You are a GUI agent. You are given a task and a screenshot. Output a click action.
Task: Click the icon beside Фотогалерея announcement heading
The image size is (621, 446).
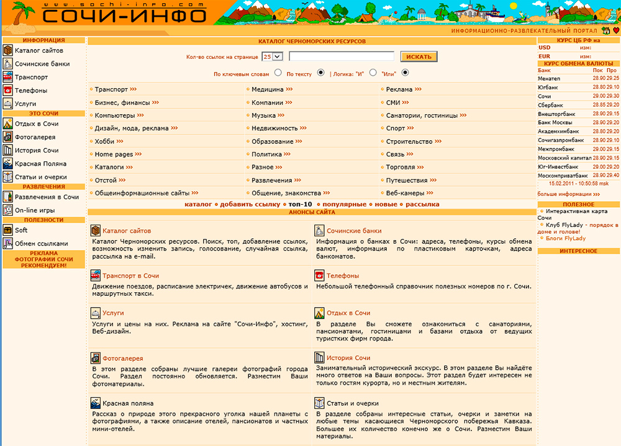96,358
